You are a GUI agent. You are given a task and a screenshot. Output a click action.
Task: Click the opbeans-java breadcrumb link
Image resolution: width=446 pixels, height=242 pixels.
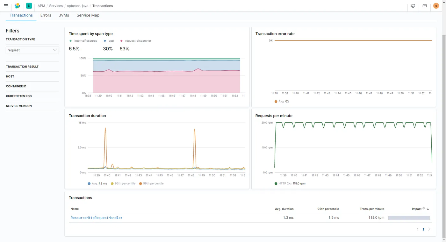point(77,6)
